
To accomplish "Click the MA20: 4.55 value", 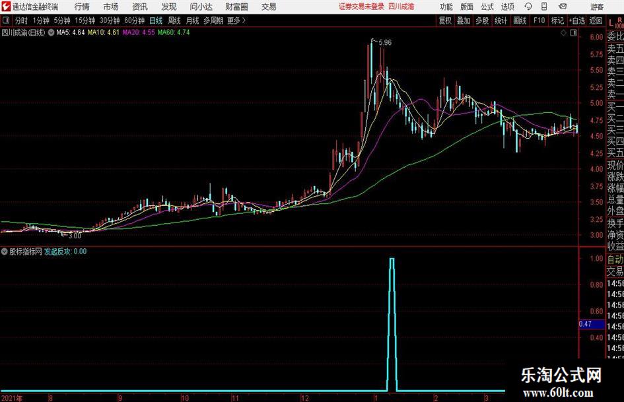I will pos(139,32).
